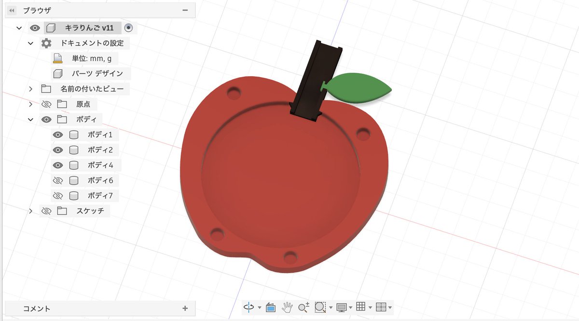The height and width of the screenshot is (321, 579).
Task: Click the component cube icon beside キラりんご v11
Action: (51, 28)
